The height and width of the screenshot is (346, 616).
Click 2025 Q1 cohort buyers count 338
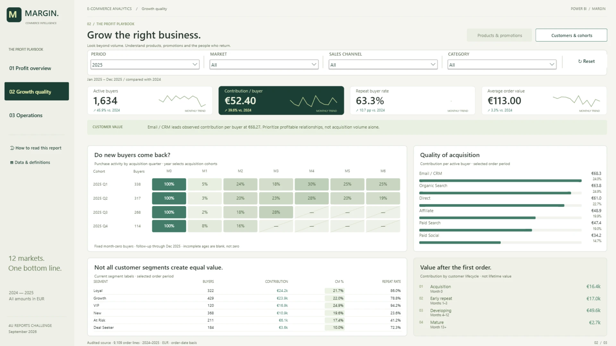(x=137, y=185)
